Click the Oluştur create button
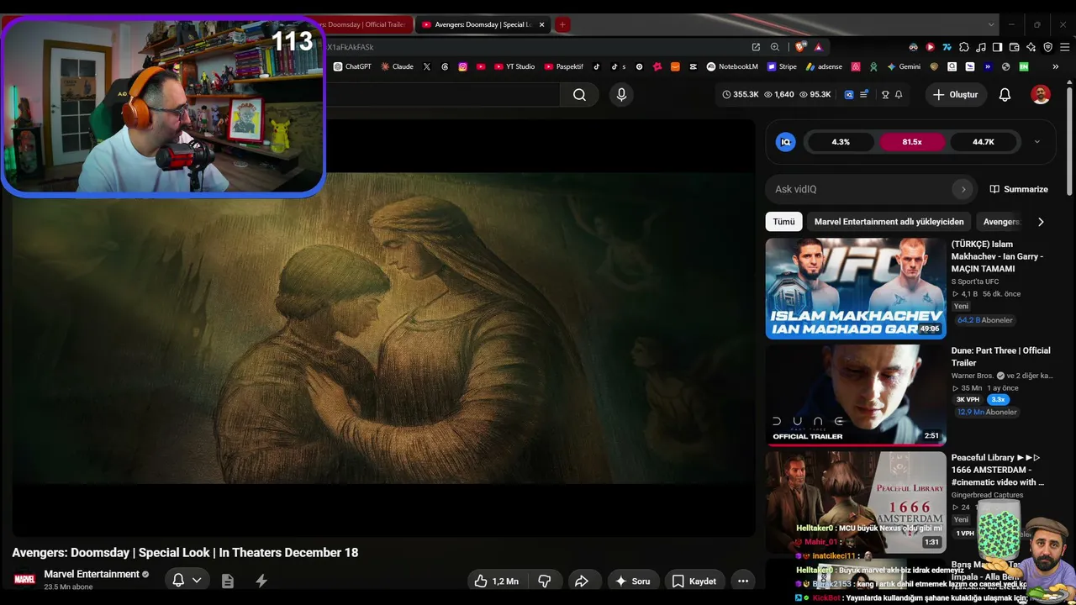 click(x=956, y=95)
